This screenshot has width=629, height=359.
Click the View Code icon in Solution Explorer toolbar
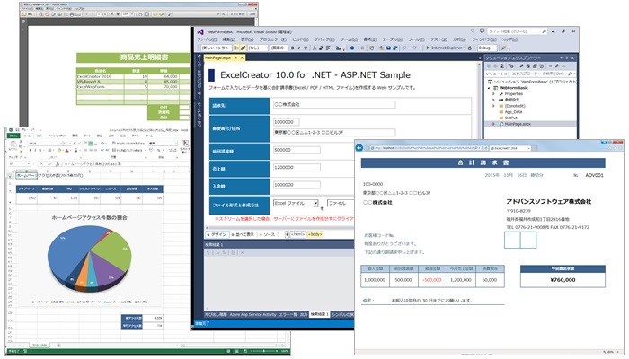click(550, 66)
